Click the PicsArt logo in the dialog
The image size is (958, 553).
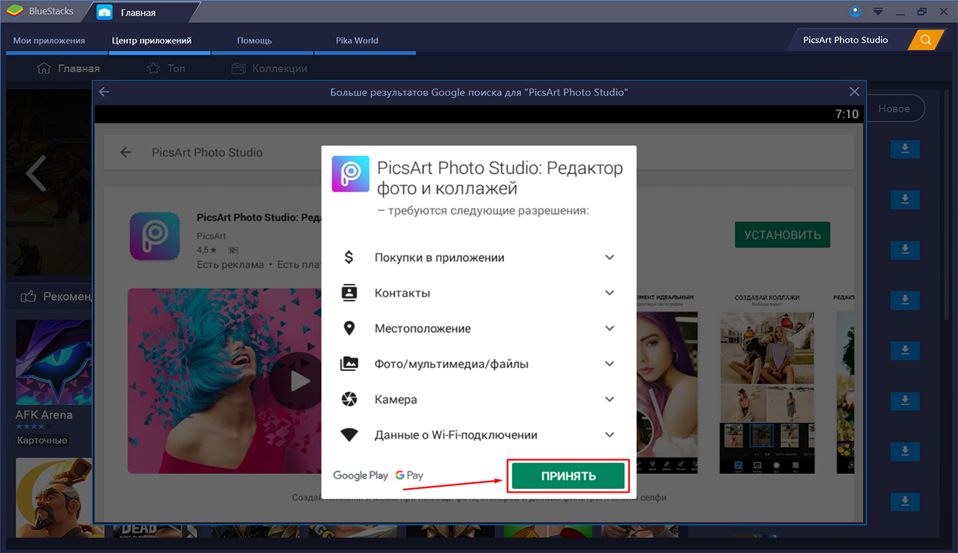[x=351, y=173]
